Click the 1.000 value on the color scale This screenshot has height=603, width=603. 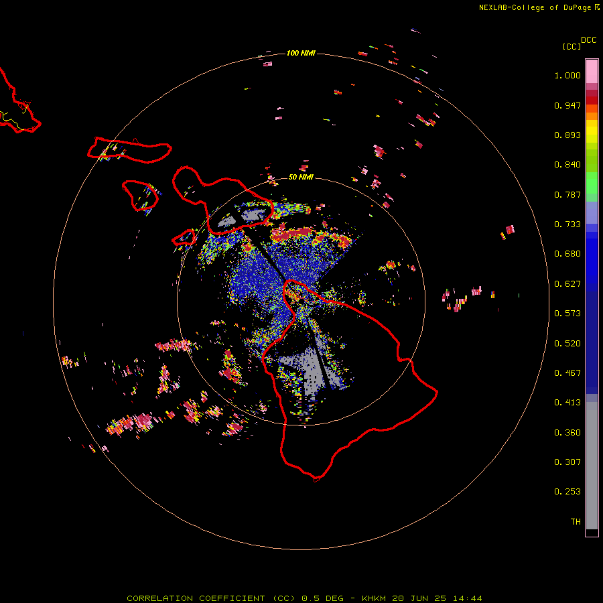click(x=567, y=75)
